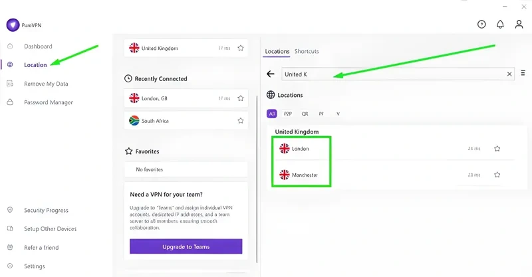Click the PureVPN logo icon
This screenshot has width=532, height=277.
coord(13,25)
